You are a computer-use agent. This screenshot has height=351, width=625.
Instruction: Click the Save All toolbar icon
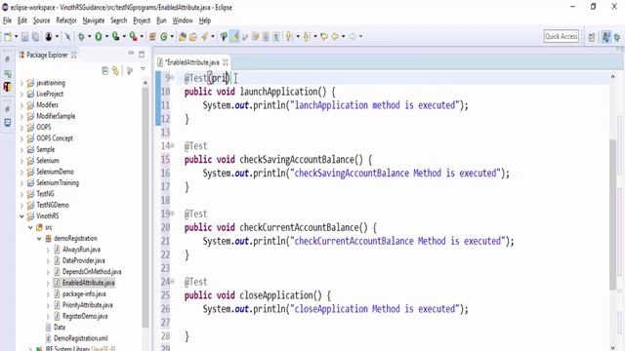(x=36, y=37)
